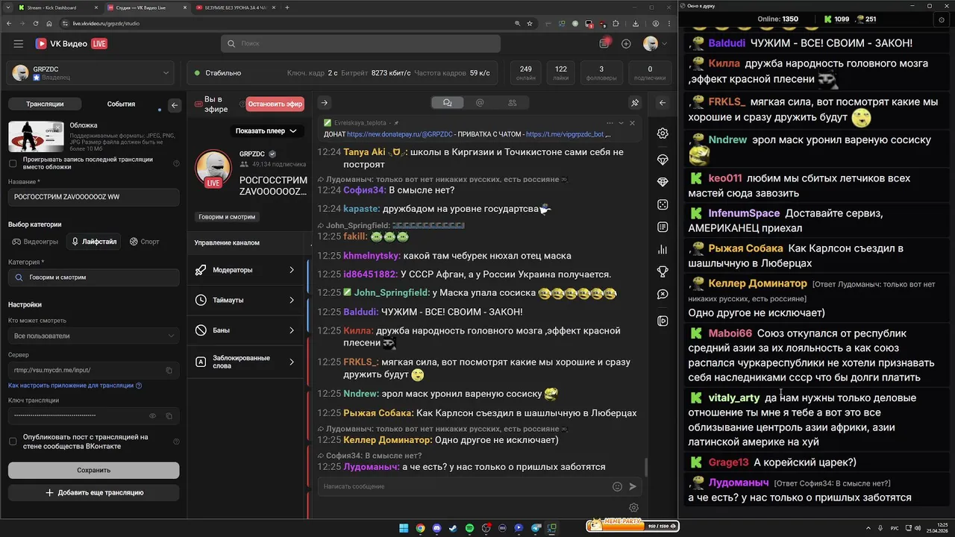Open Steam from the taskbar
Image resolution: width=955 pixels, height=537 pixels.
(453, 528)
